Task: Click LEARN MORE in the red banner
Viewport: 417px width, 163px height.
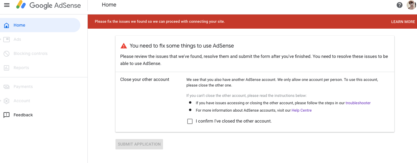Action: point(403,22)
